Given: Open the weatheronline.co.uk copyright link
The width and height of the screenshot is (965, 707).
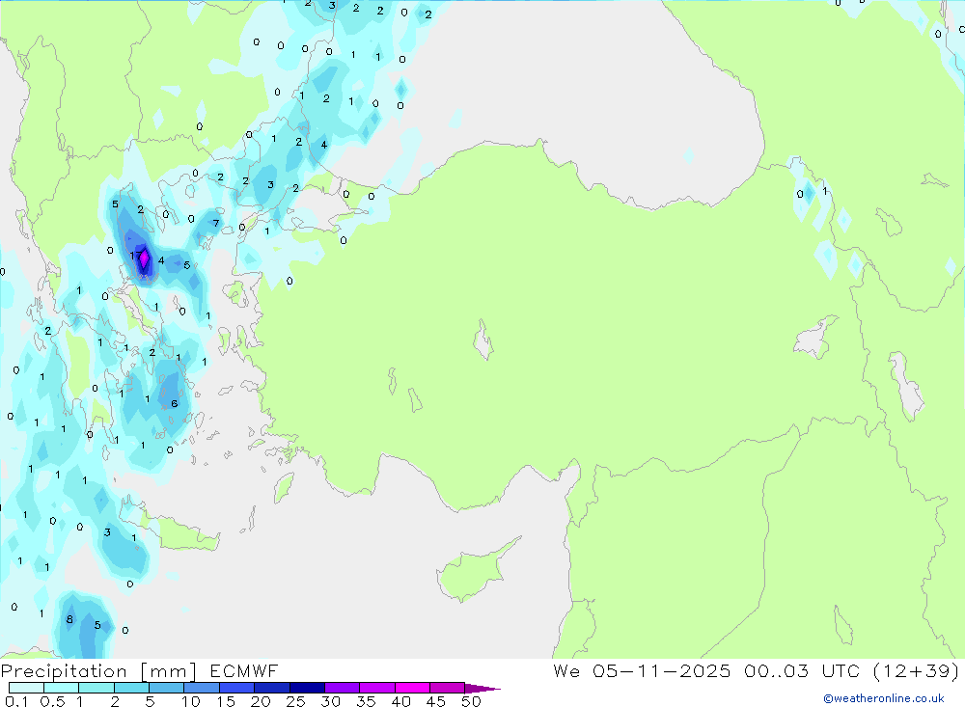Looking at the screenshot, I should 884,697.
